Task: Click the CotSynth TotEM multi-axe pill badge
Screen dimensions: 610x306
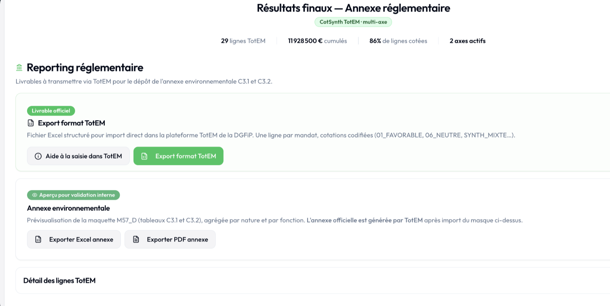Action: [353, 22]
